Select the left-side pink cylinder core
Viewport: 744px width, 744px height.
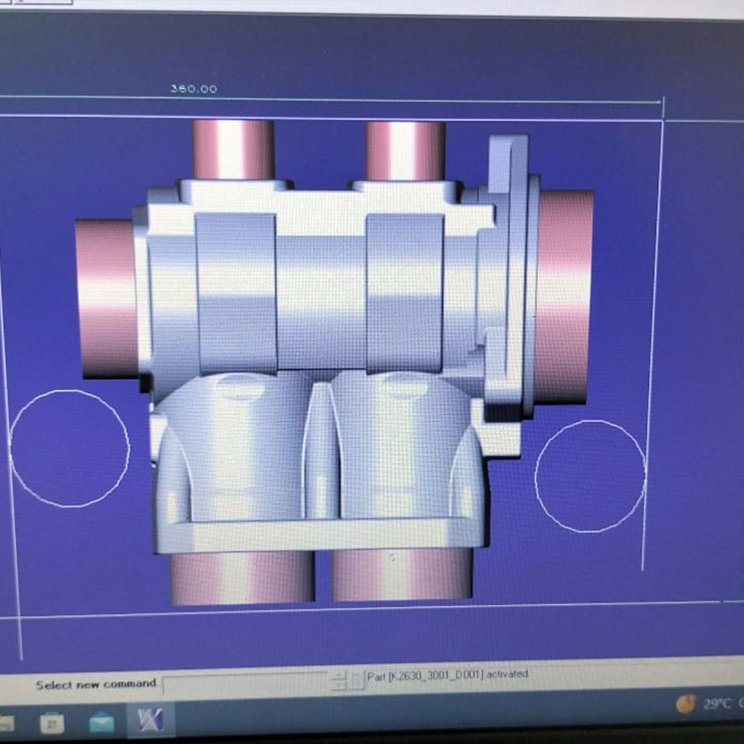(105, 299)
